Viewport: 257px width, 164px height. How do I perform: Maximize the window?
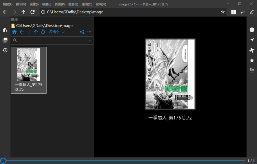[x=240, y=4]
